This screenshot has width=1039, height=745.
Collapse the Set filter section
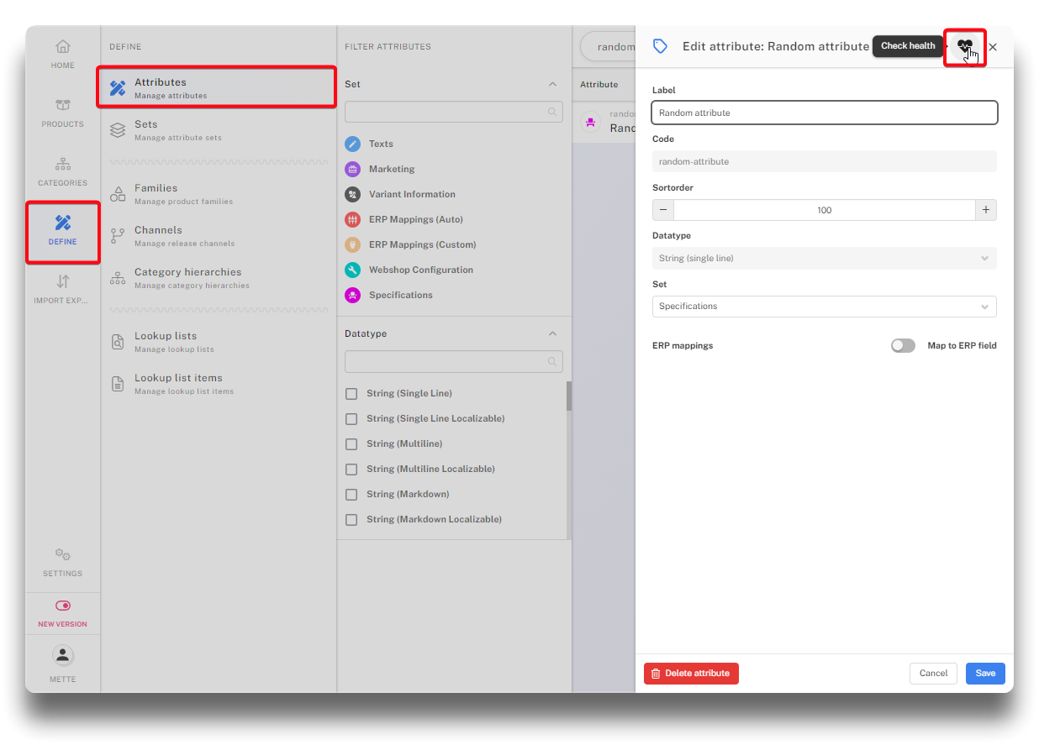[x=552, y=84]
